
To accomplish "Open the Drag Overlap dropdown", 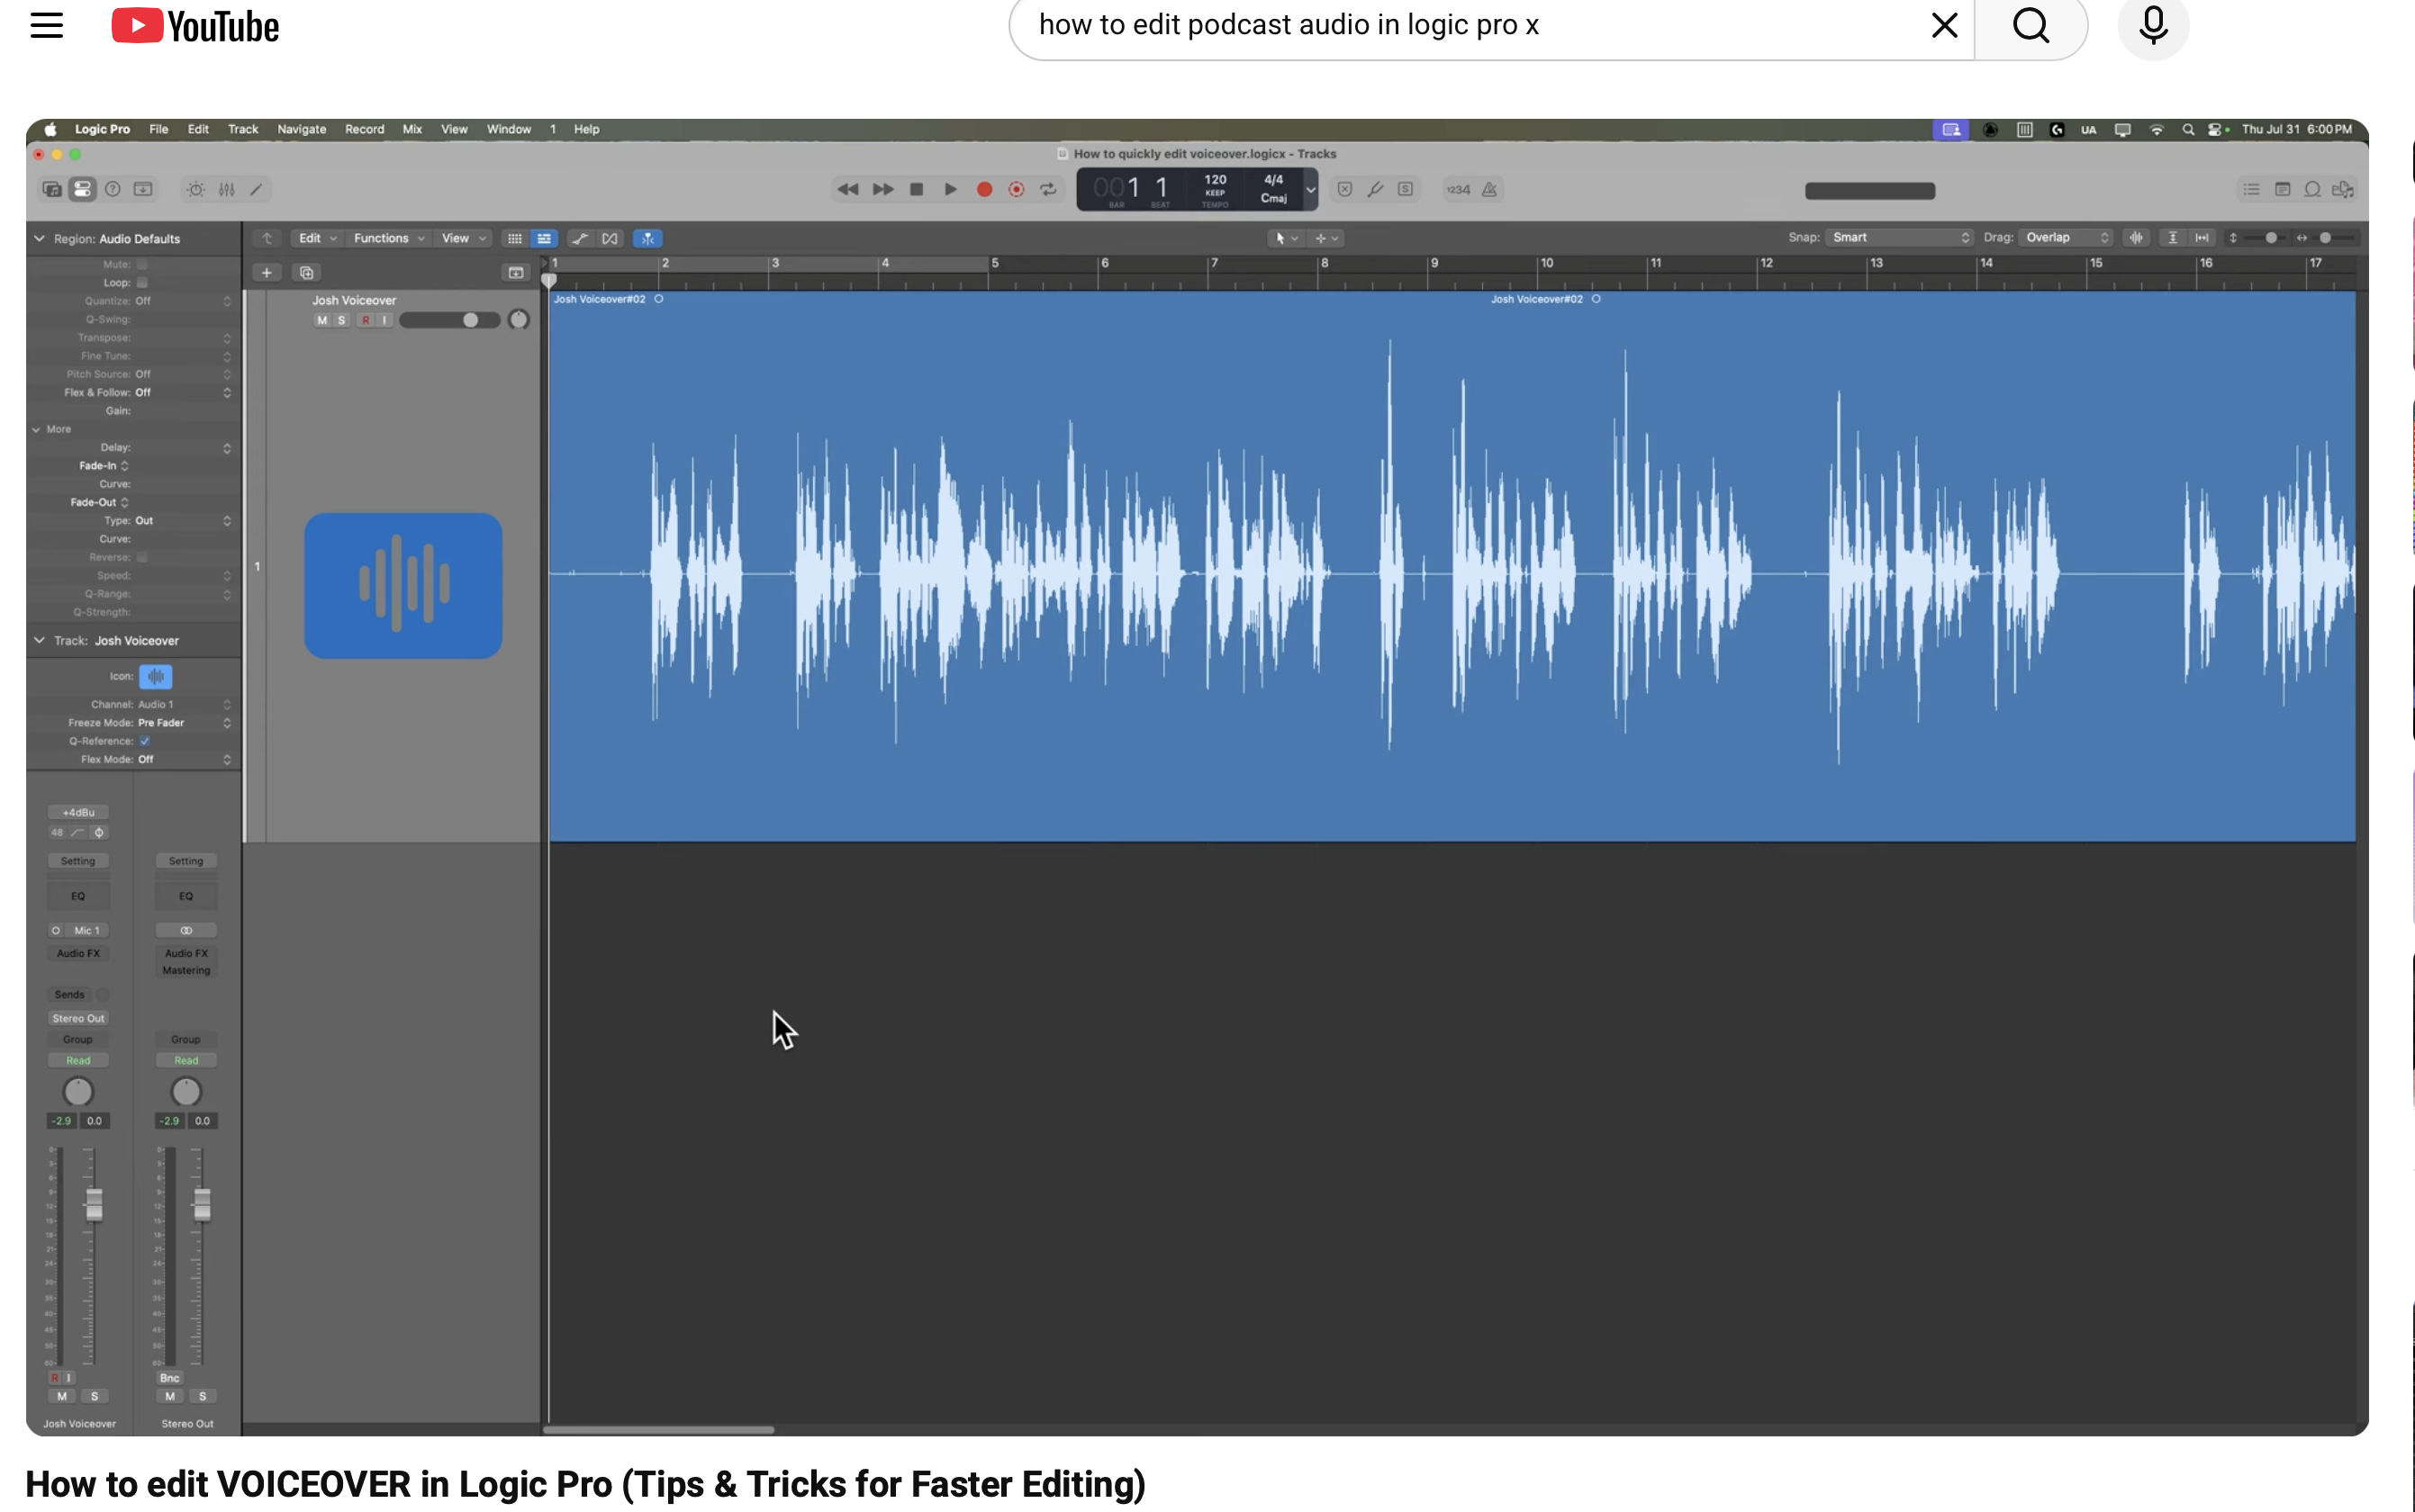I will (2067, 238).
